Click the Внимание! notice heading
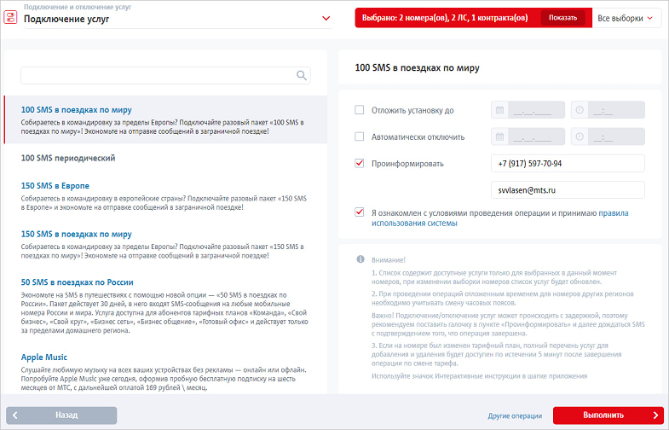 (x=389, y=259)
